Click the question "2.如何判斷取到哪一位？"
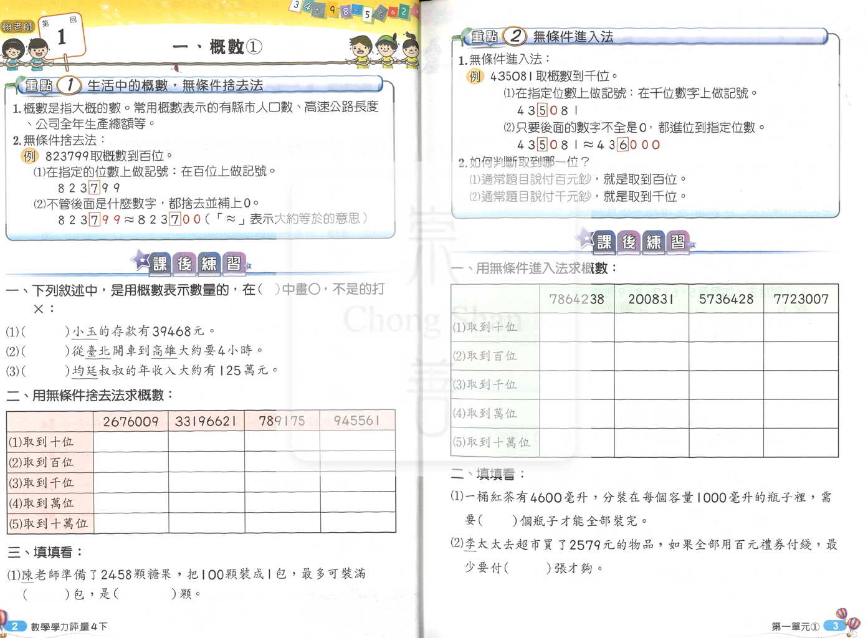This screenshot has height=638, width=868. coord(523,162)
